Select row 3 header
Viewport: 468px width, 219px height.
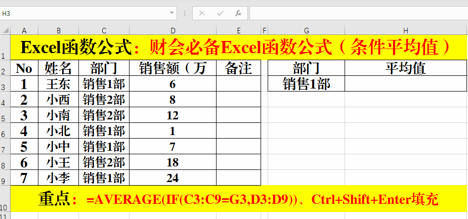[x=5, y=83]
